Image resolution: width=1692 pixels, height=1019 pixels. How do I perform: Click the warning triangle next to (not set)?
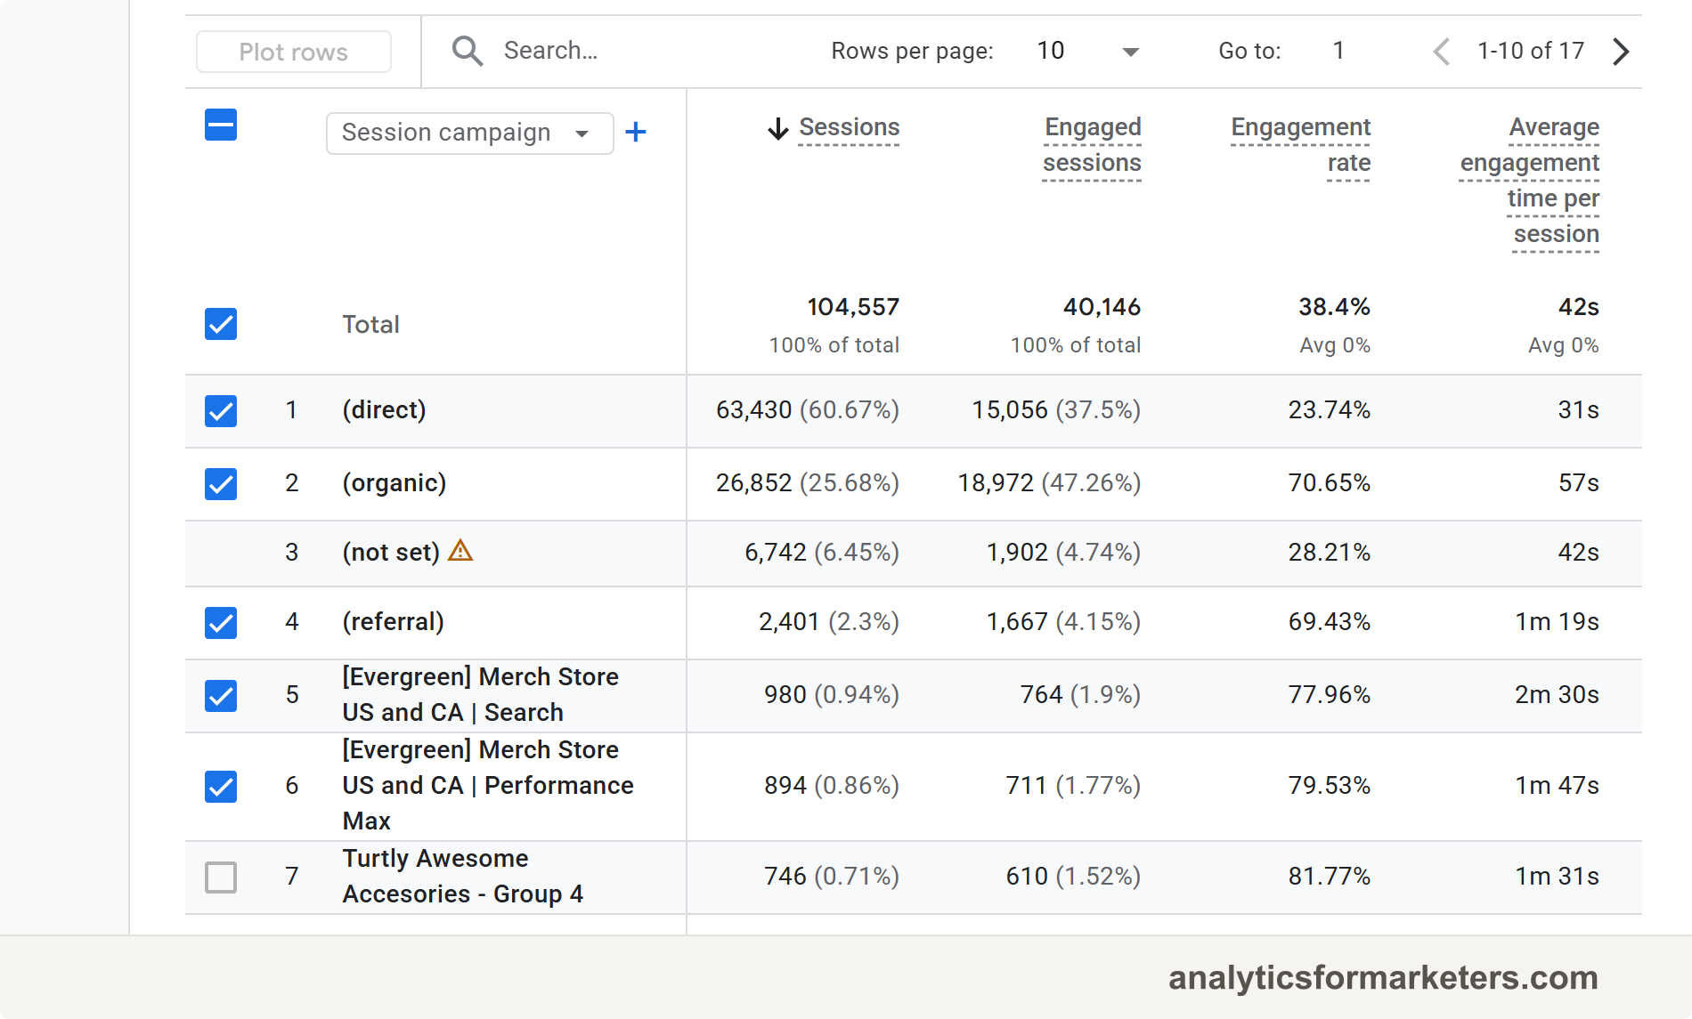[460, 551]
